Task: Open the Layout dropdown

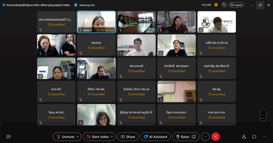Action: point(236,5)
